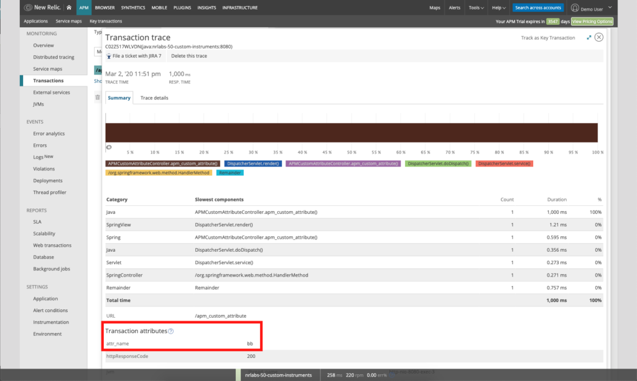Close the Transaction trace panel

[599, 37]
